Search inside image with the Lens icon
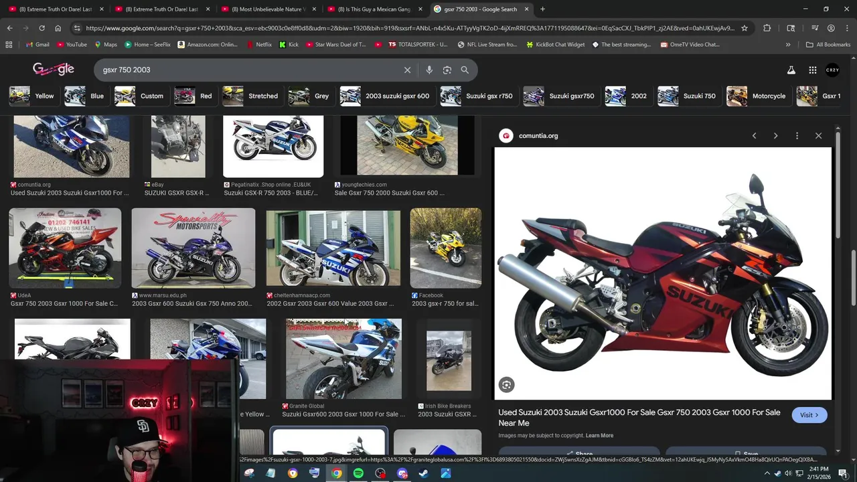Viewport: 857px width, 482px height. 506,384
